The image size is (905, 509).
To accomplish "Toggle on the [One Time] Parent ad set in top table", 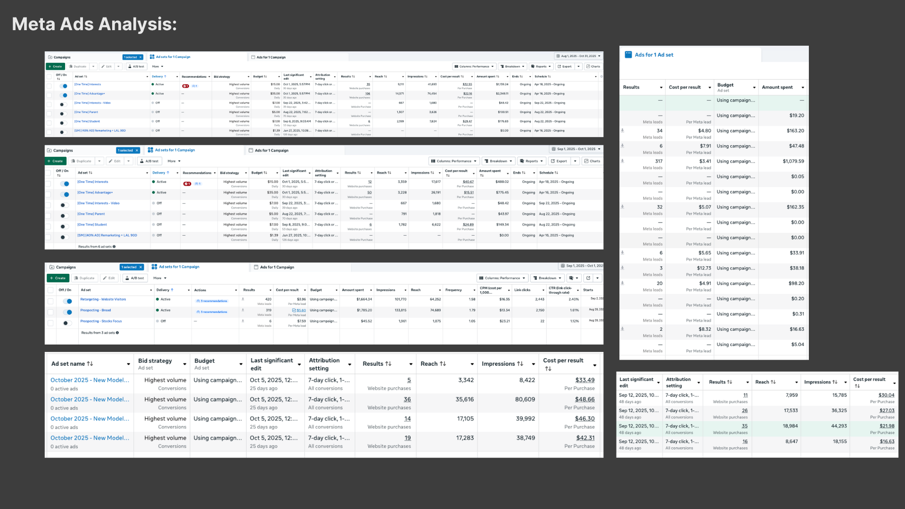I will 62,114.
